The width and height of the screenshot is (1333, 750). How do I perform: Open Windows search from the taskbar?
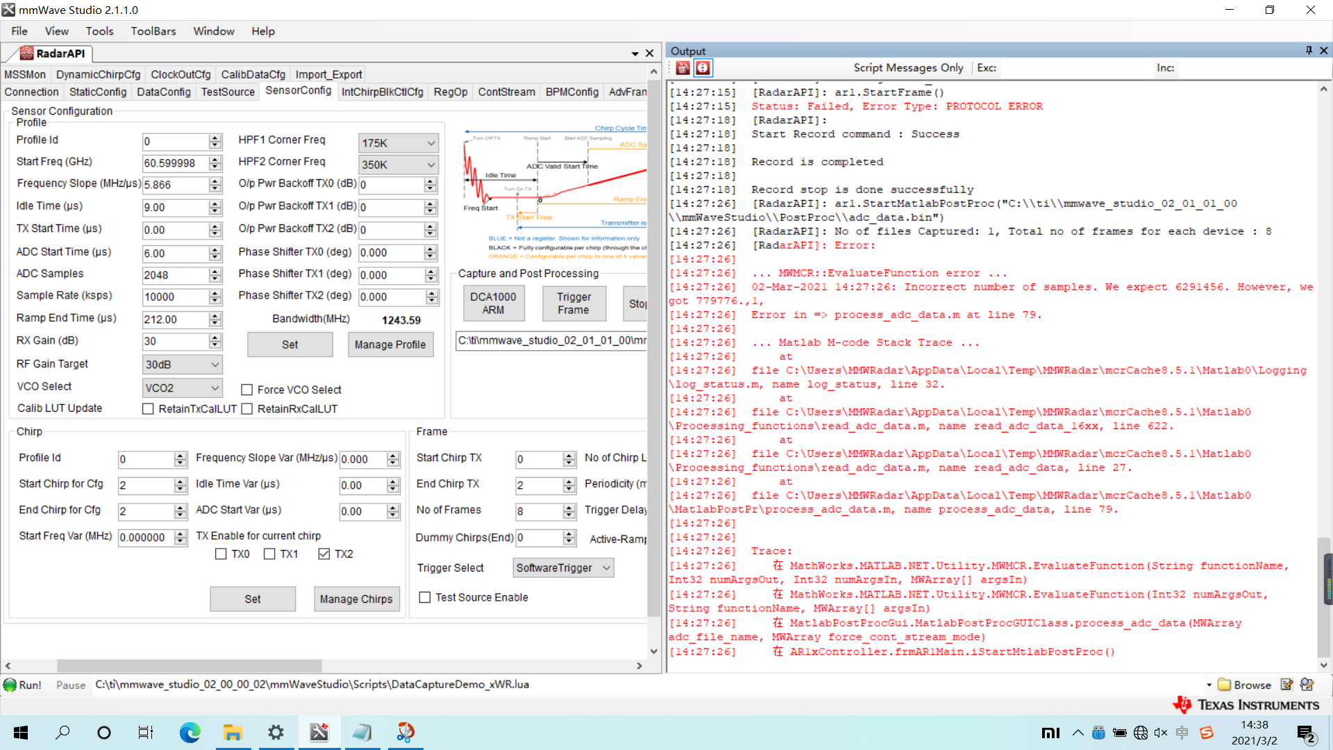tap(62, 733)
